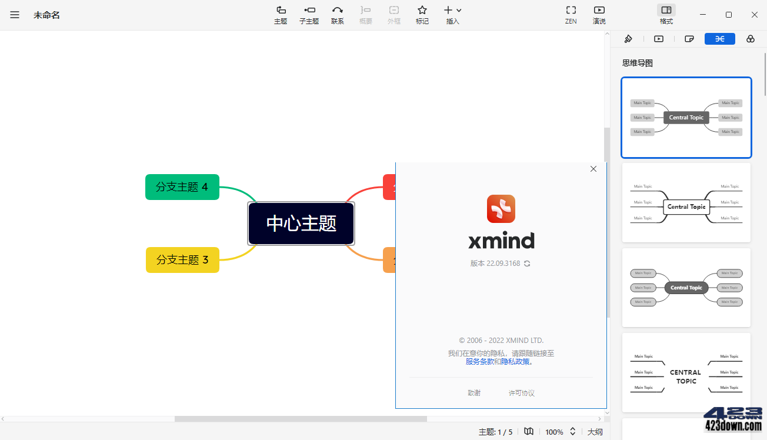Open the hamburger main menu
Viewport: 767px width, 440px height.
click(x=15, y=15)
